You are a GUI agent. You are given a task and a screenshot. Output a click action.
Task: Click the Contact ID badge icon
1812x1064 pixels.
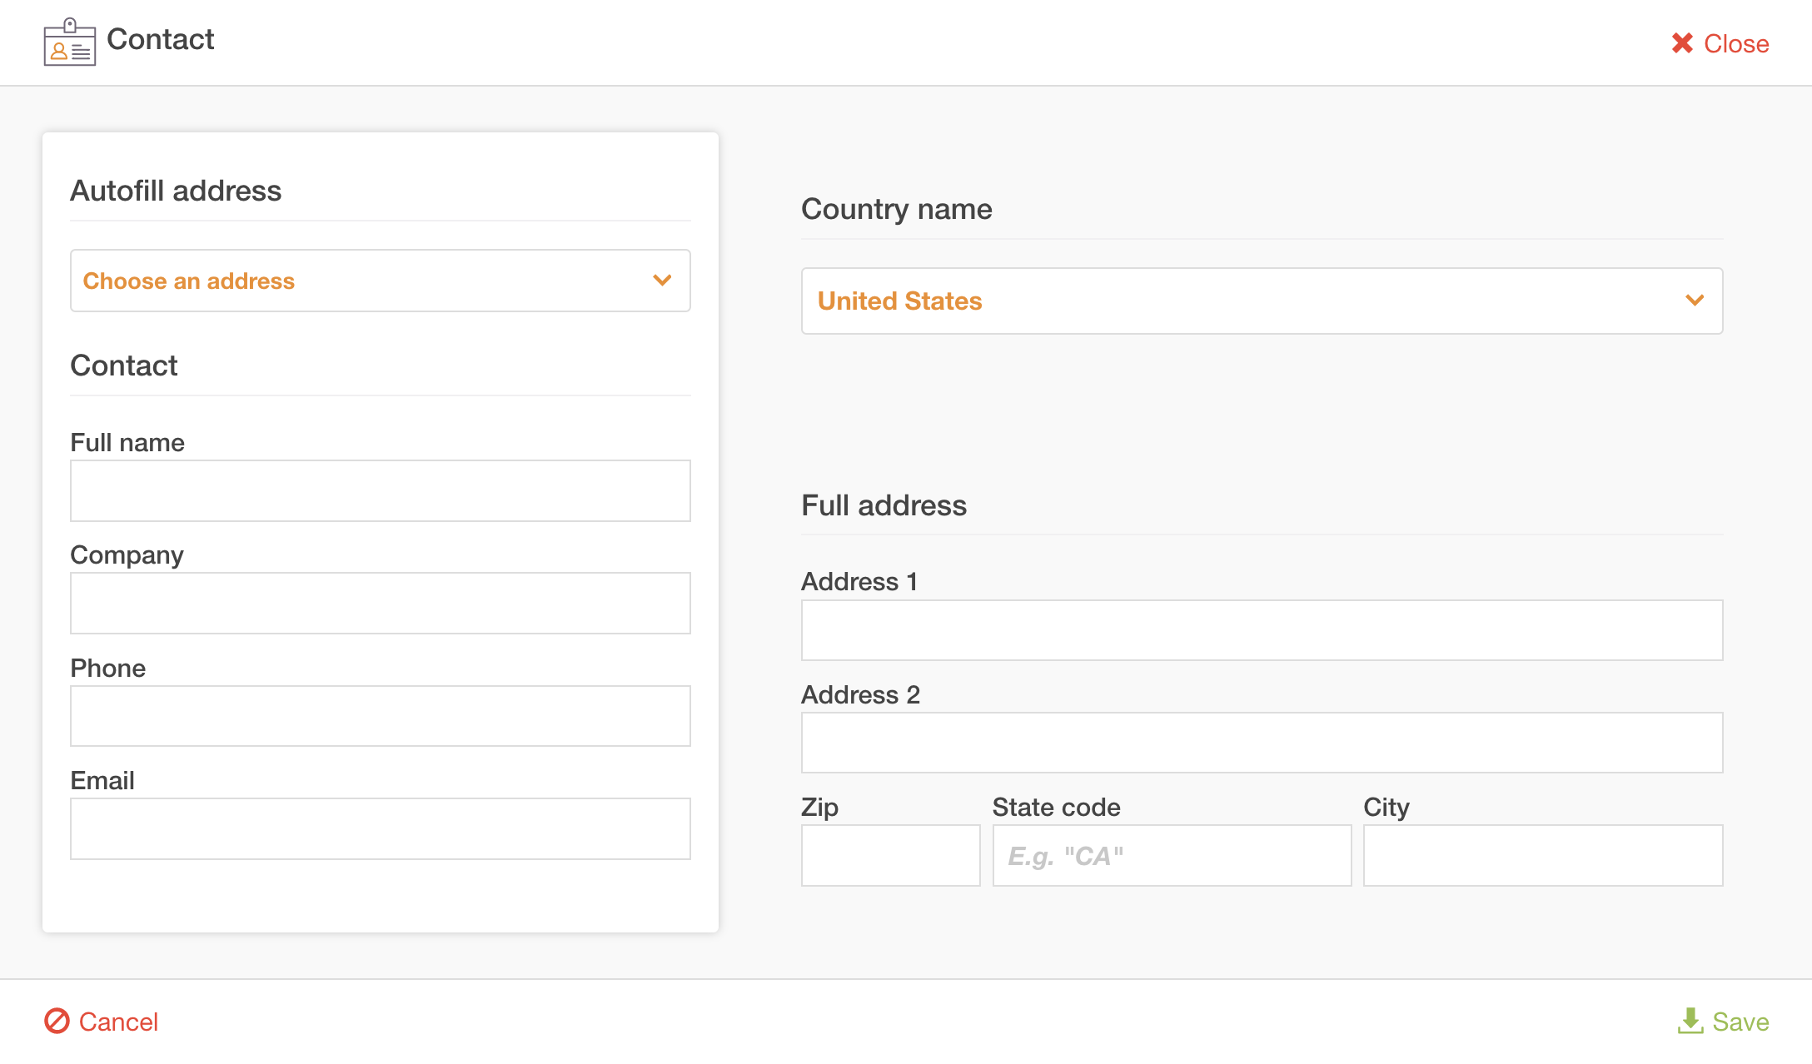pyautogui.click(x=70, y=42)
